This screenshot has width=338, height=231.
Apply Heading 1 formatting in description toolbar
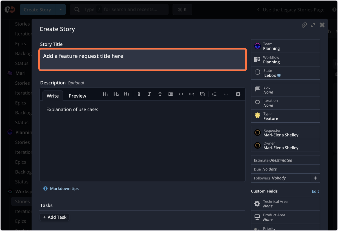[106, 94]
